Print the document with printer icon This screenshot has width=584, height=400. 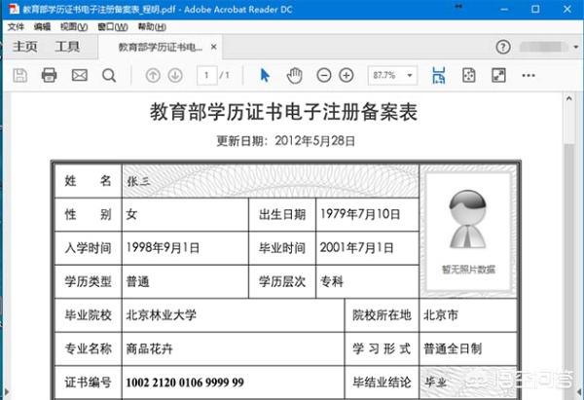(x=50, y=75)
